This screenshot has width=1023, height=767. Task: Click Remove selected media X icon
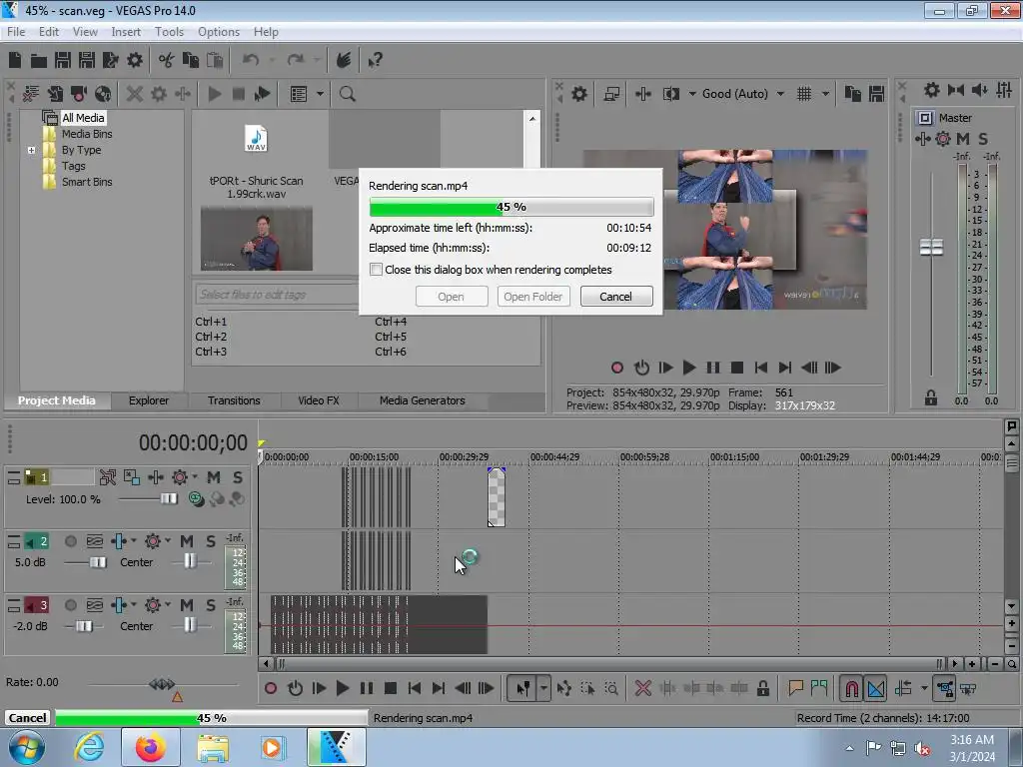[x=135, y=94]
